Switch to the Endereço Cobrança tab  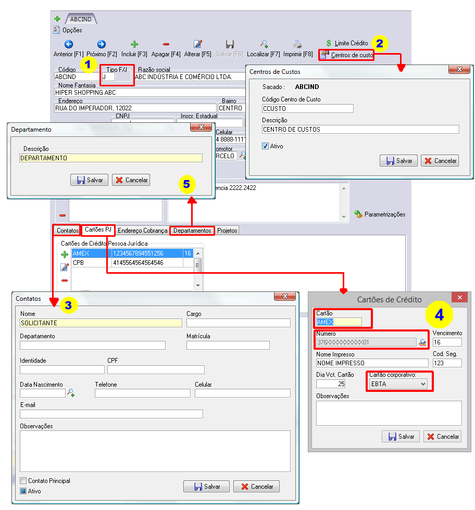pyautogui.click(x=143, y=230)
